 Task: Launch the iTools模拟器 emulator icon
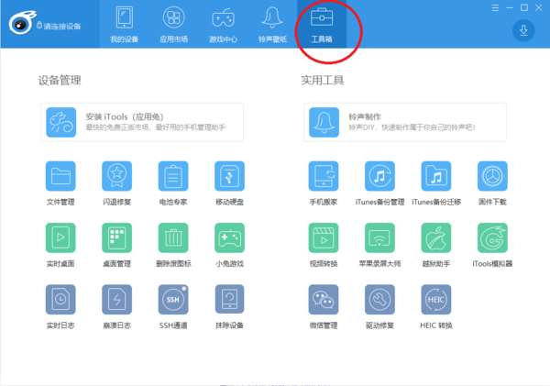(492, 237)
